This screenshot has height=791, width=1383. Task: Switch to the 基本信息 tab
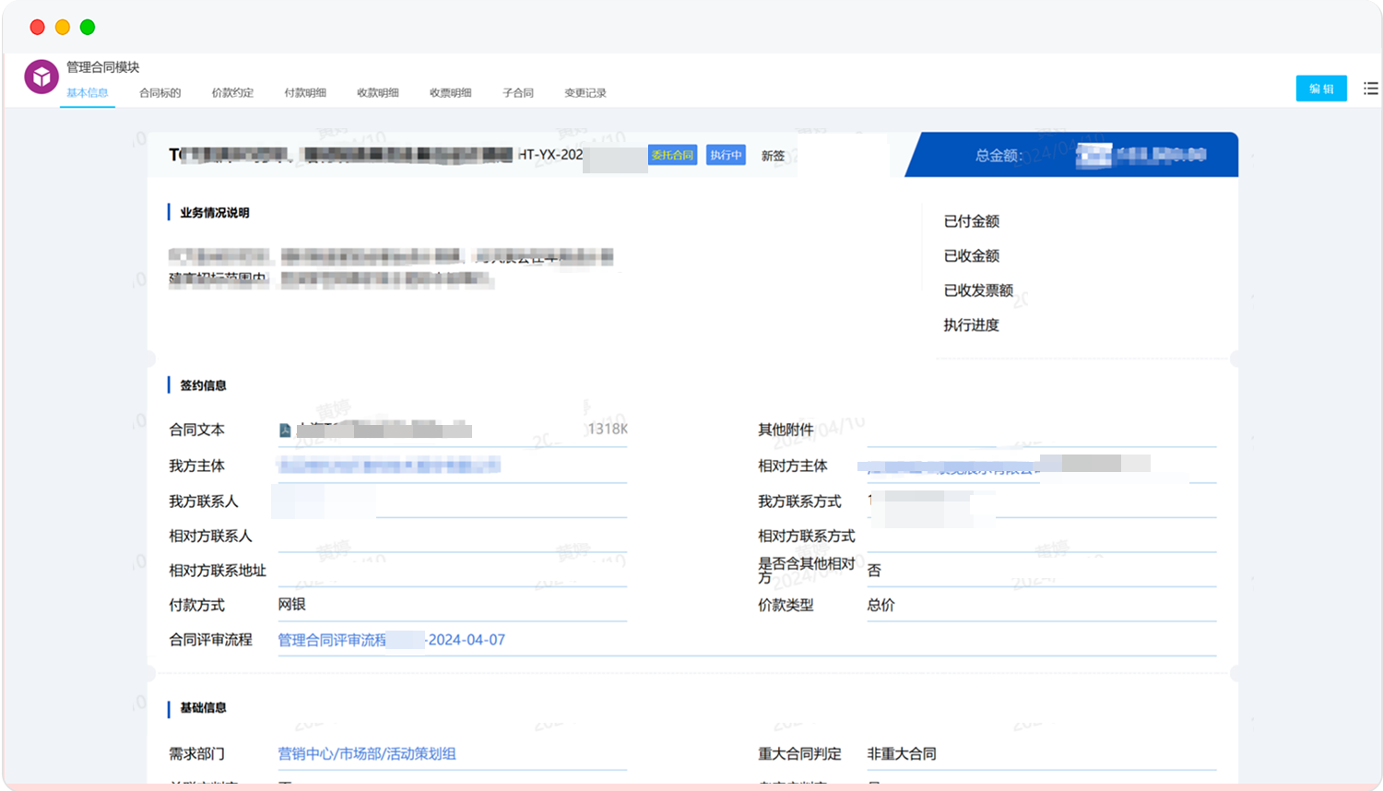click(88, 93)
